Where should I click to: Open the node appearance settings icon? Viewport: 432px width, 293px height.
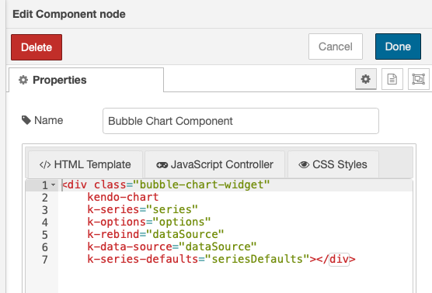pyautogui.click(x=419, y=79)
